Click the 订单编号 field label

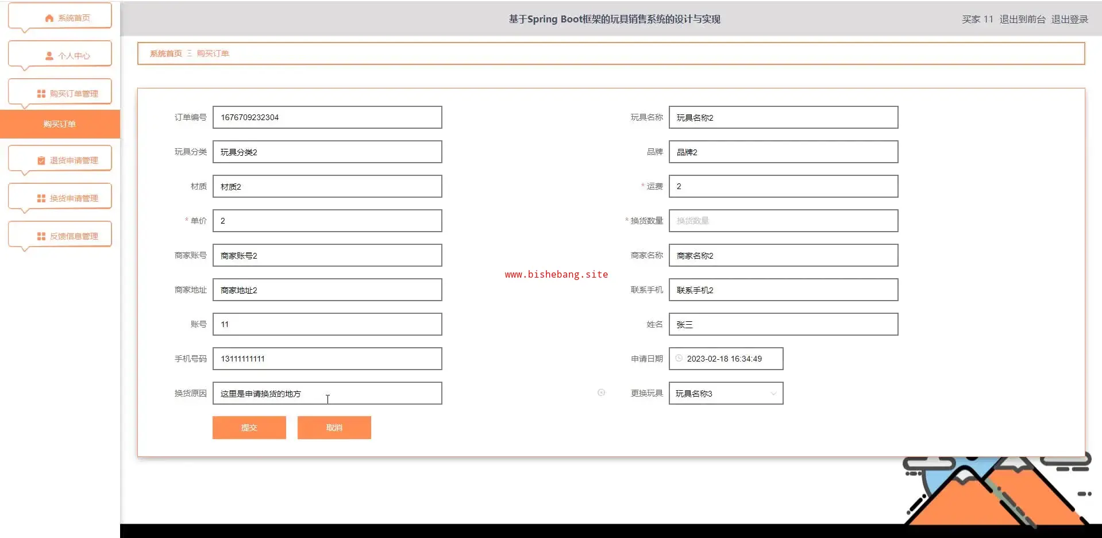[191, 117]
